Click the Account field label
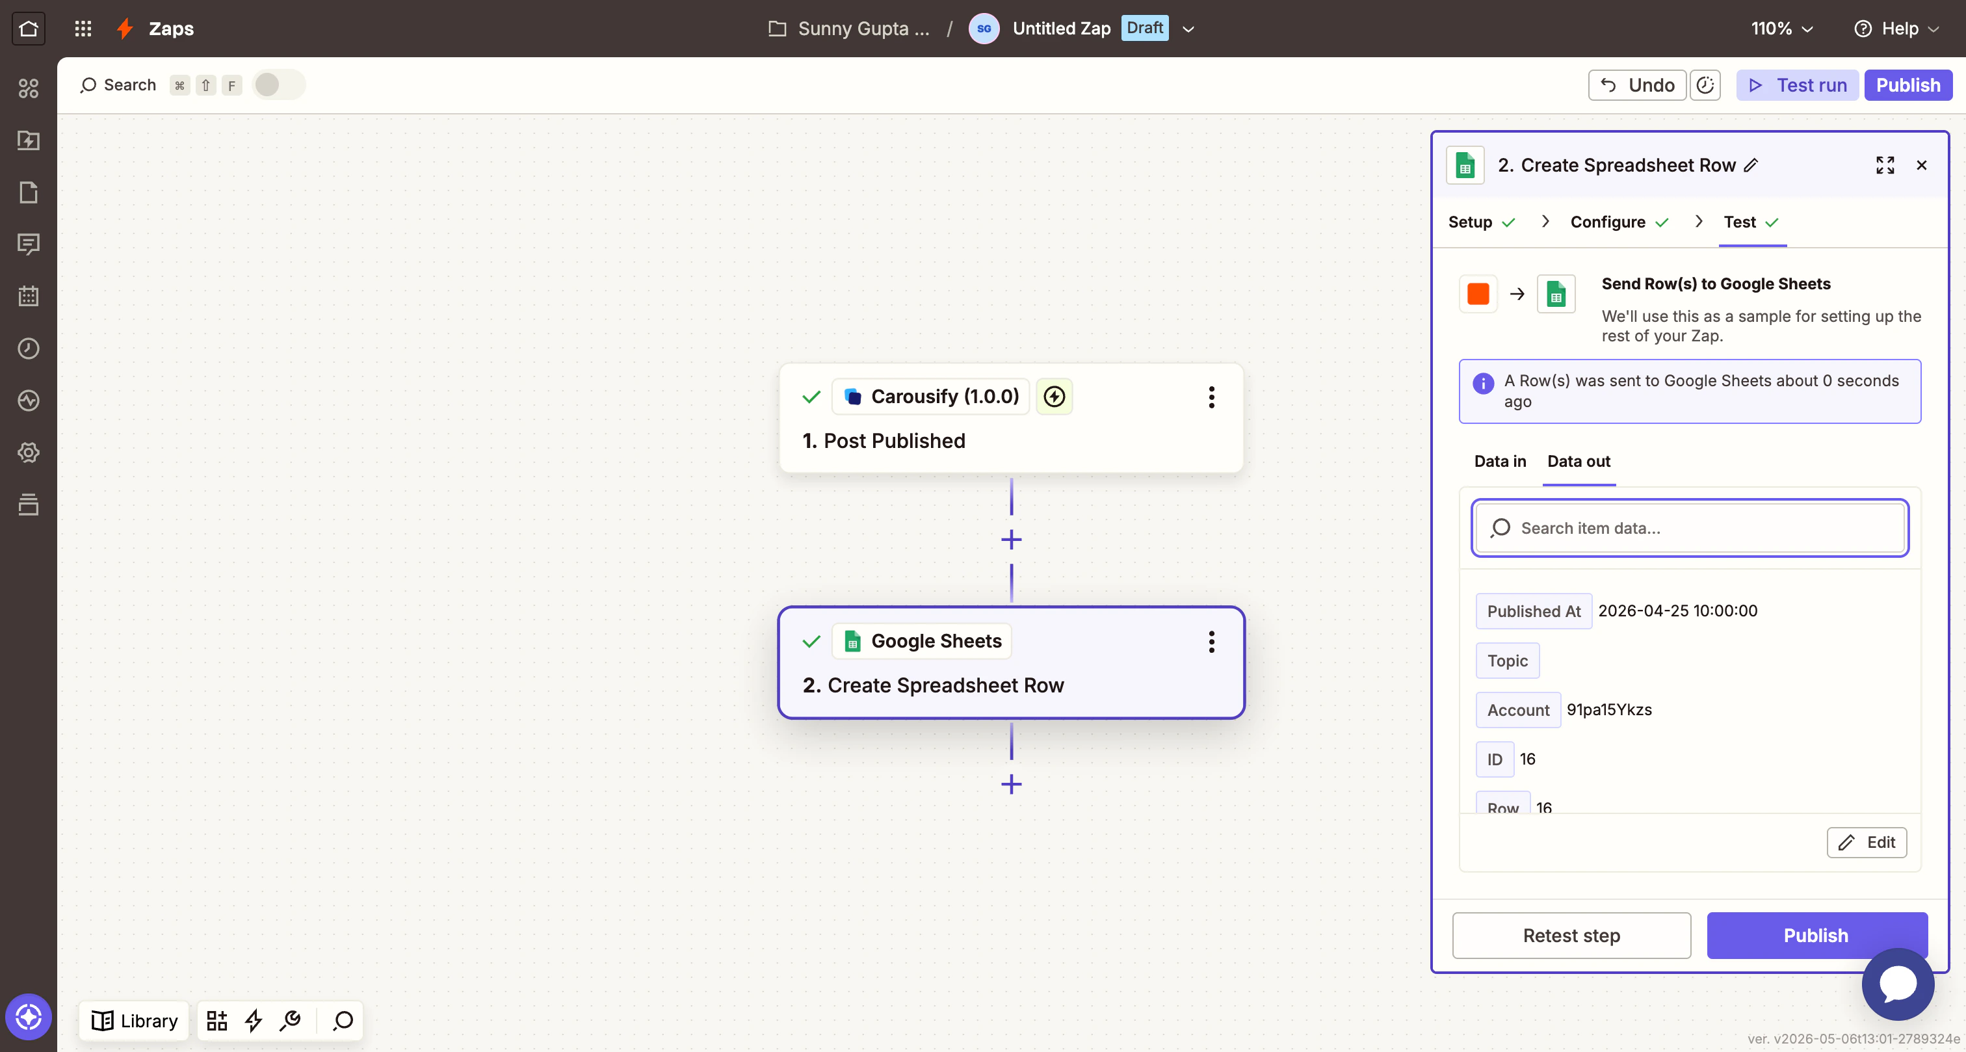Viewport: 1966px width, 1052px height. click(1518, 710)
